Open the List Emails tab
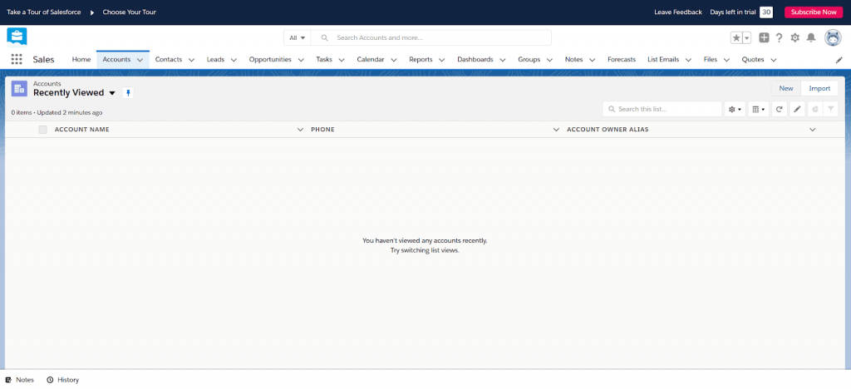851x389 pixels. [663, 60]
